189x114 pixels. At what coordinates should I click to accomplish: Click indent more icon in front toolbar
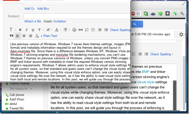pos(106,30)
